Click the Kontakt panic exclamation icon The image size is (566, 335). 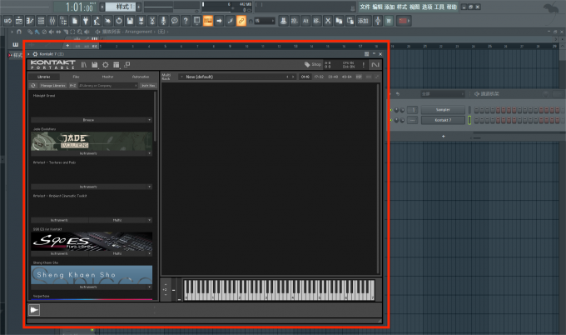[364, 65]
